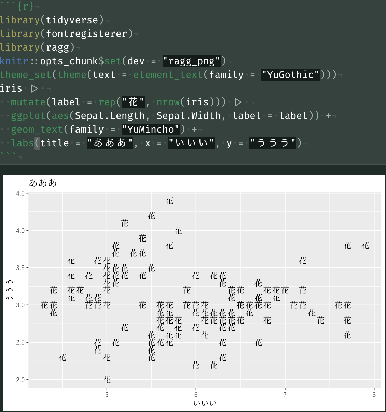Click the title argument in labs
The height and width of the screenshot is (412, 386).
tap(55, 143)
